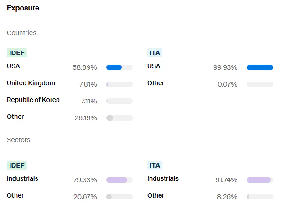Screen dimensions: 289x209
Task: Click the IDEF USA 58.89% exposure bar
Action: pos(119,67)
